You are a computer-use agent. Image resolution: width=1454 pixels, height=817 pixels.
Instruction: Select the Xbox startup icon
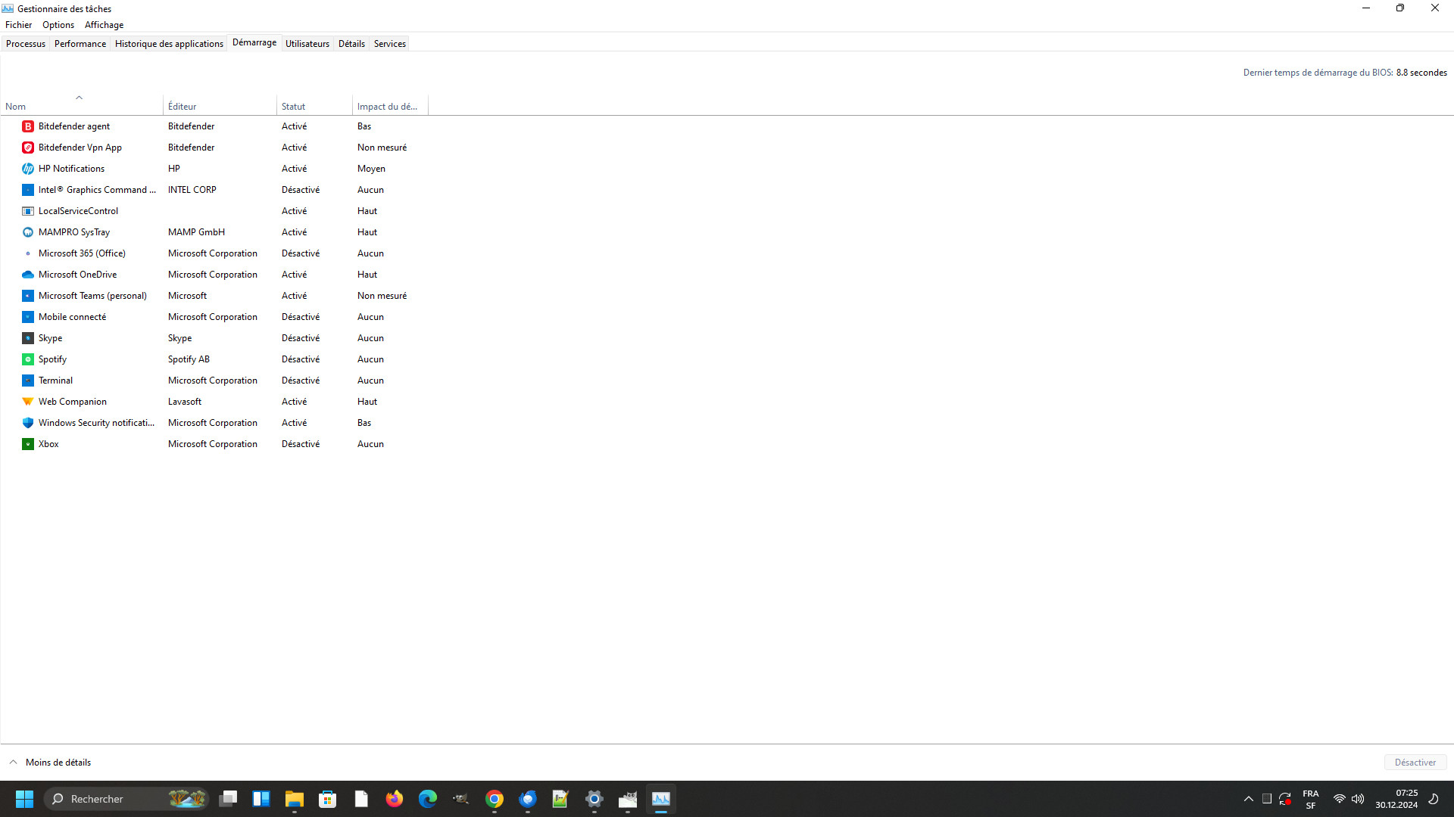28,444
